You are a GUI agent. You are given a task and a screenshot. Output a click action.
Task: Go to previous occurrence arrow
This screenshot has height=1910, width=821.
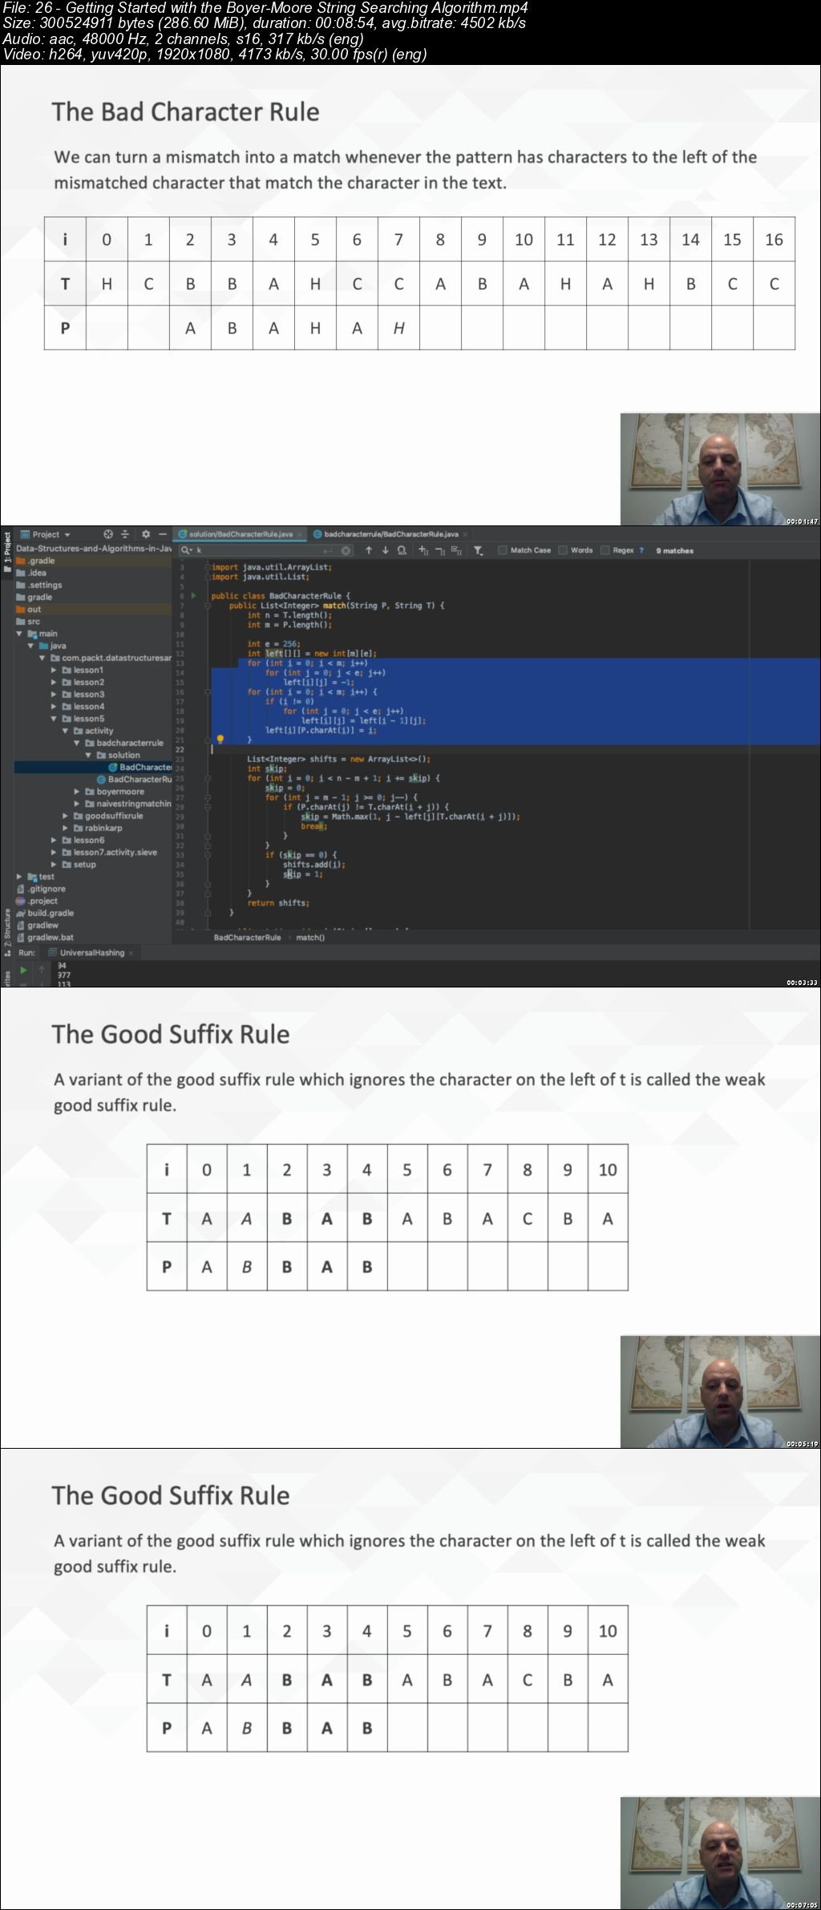[369, 550]
